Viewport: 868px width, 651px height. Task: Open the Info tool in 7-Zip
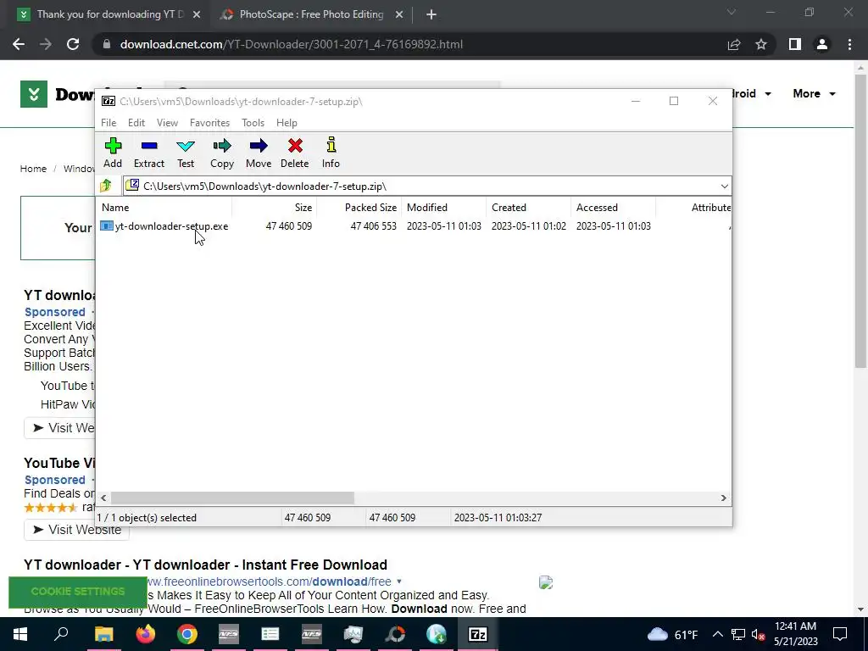(x=331, y=153)
